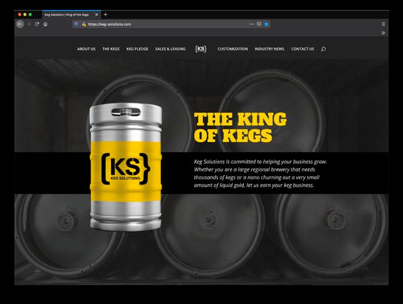The image size is (403, 304).
Task: Open the Keg Pledge page
Action: [137, 49]
